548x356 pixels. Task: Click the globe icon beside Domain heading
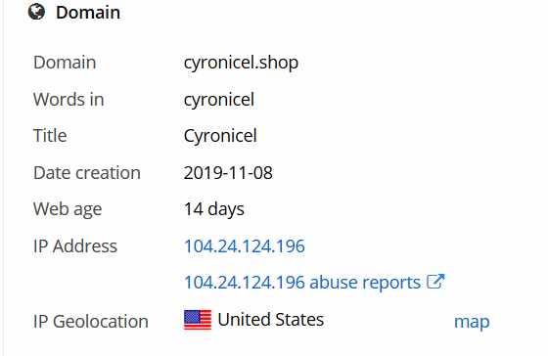point(36,12)
